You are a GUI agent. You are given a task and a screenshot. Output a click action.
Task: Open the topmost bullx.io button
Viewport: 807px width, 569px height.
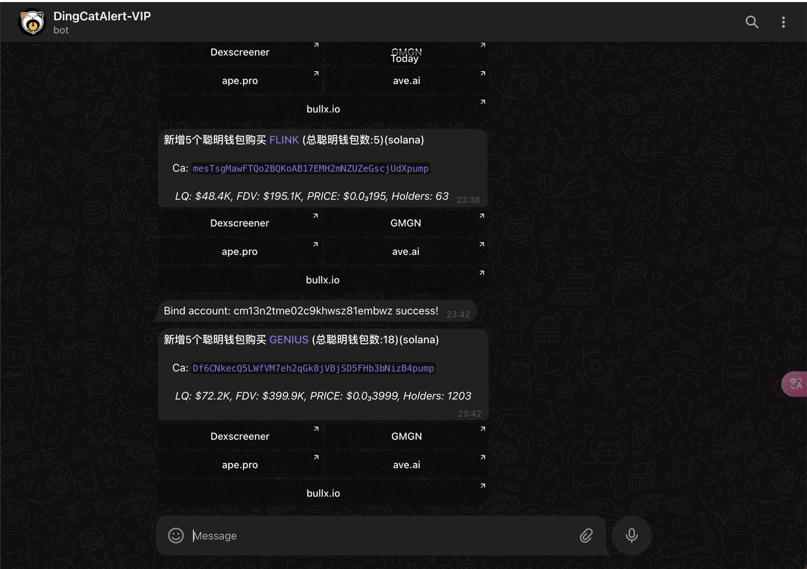[323, 109]
